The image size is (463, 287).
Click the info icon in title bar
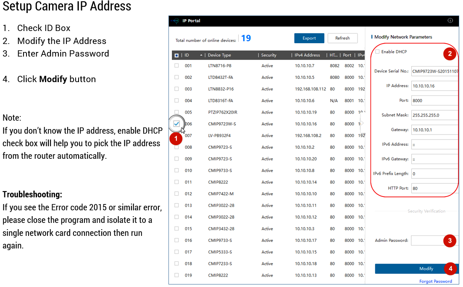450,21
